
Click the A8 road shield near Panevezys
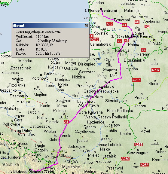click(x=137, y=22)
